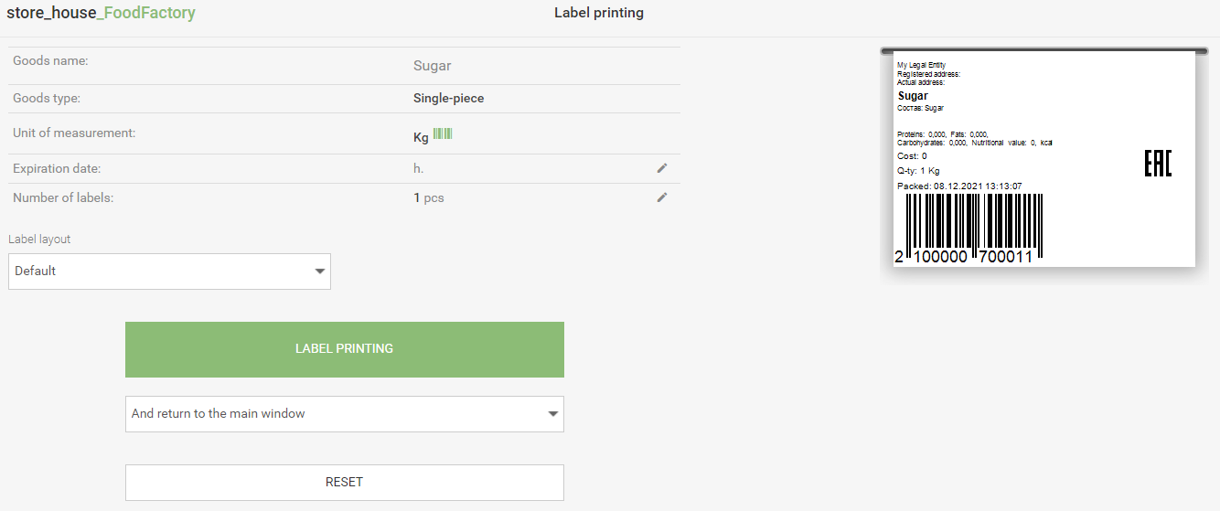Expand the 'And return to the main window' dropdown
This screenshot has width=1220, height=511.
344,414
